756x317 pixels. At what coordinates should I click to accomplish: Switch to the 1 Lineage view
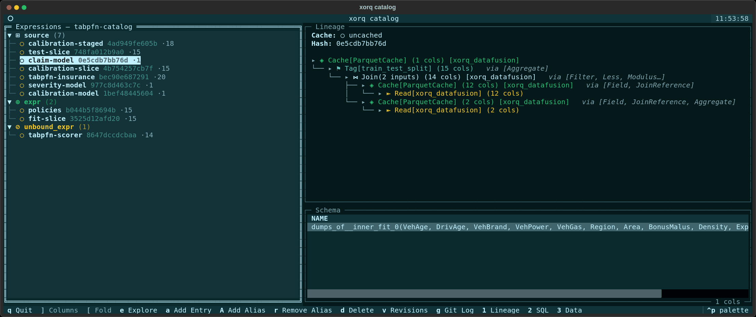(x=501, y=310)
